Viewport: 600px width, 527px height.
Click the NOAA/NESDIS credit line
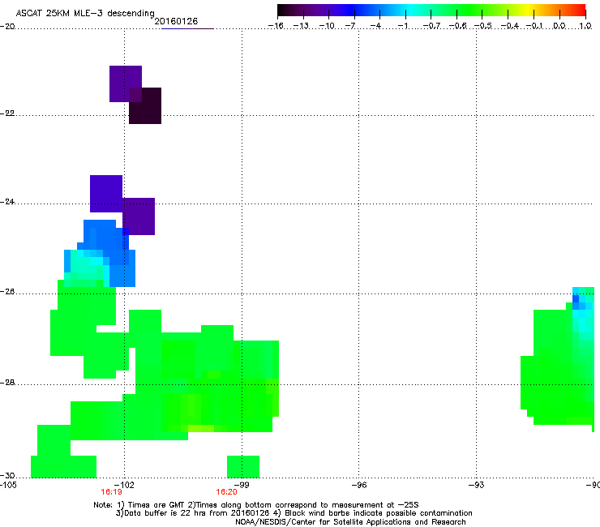point(350,521)
